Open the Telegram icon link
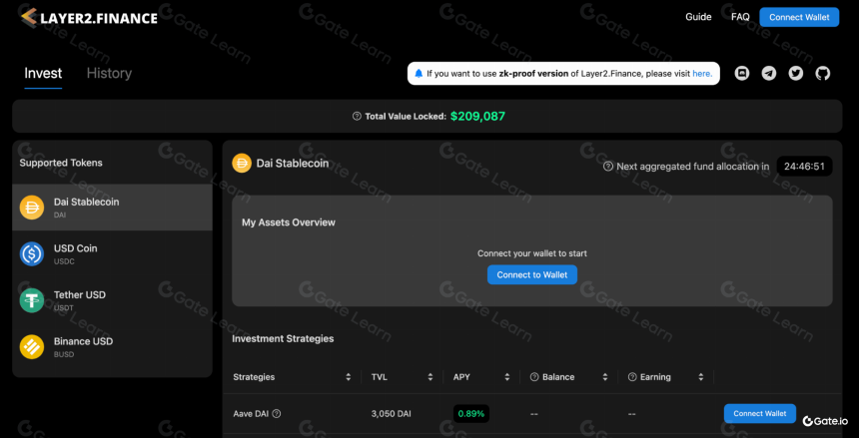Screen dimensions: 859x438 point(769,74)
